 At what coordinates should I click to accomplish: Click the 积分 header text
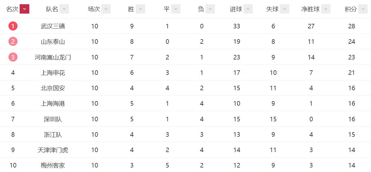[351, 9]
